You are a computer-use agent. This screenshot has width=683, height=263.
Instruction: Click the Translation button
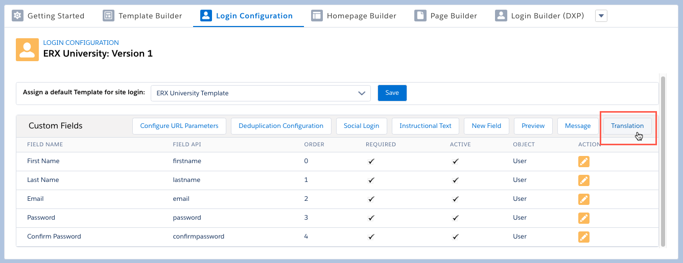pyautogui.click(x=627, y=126)
